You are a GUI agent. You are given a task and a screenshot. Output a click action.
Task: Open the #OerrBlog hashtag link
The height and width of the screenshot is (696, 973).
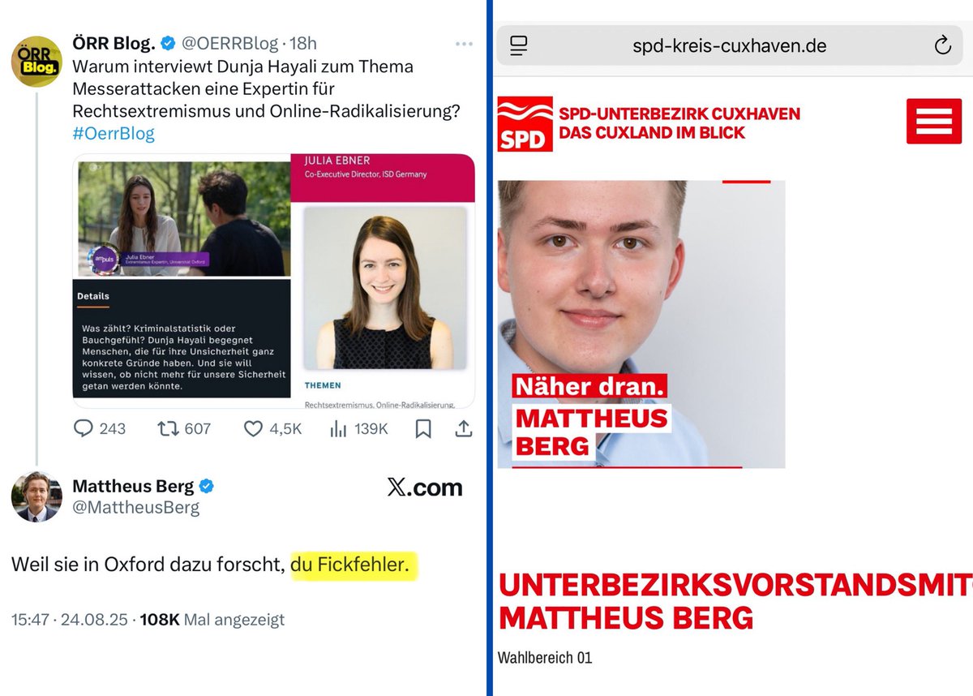[x=114, y=133]
